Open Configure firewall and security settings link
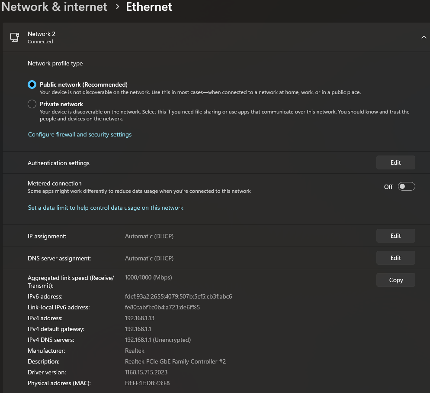Image resolution: width=430 pixels, height=393 pixels. pyautogui.click(x=80, y=134)
